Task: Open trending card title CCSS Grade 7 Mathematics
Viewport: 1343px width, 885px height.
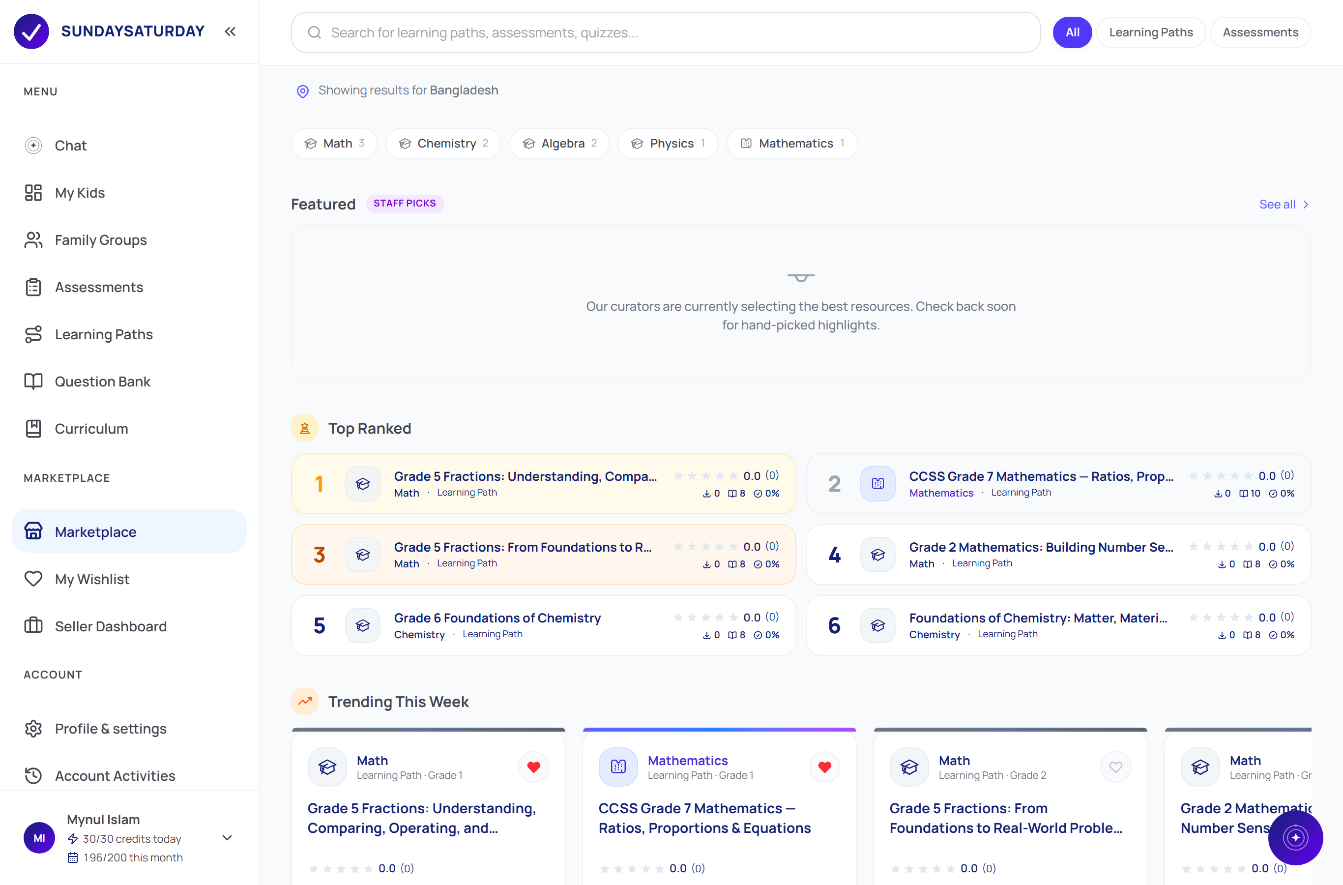Action: click(x=705, y=819)
